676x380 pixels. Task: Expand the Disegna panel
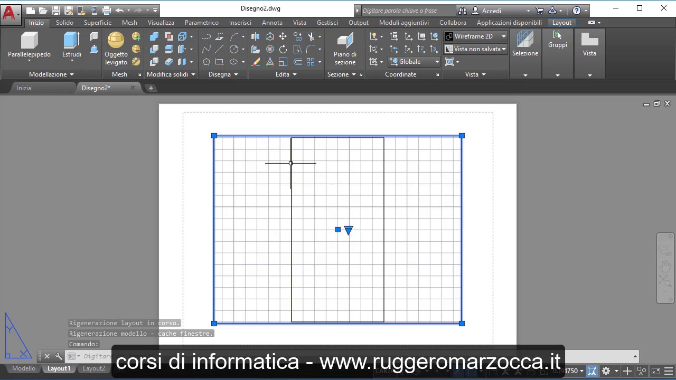223,74
